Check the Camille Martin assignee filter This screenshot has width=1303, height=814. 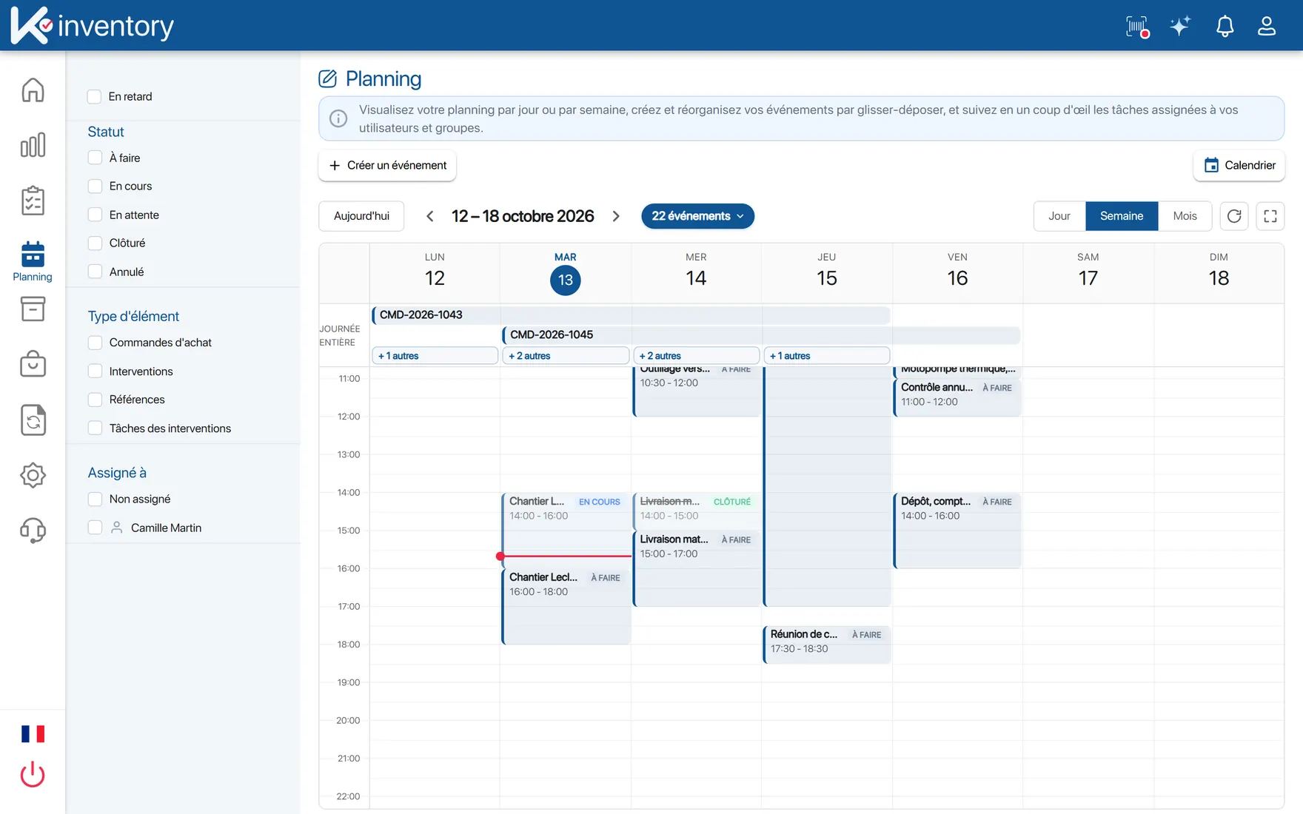(95, 528)
